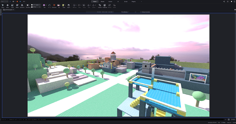236x124 pixels.
Task: Open the Terrain editor
Action: [49, 6]
